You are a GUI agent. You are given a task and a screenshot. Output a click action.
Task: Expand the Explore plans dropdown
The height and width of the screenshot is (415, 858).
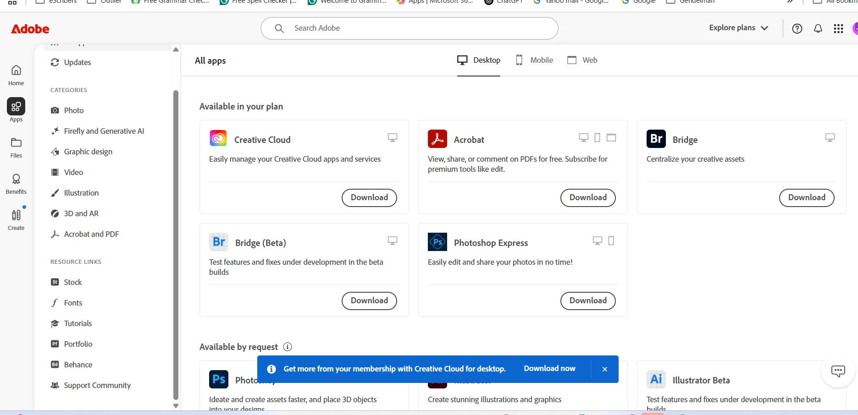pos(738,28)
